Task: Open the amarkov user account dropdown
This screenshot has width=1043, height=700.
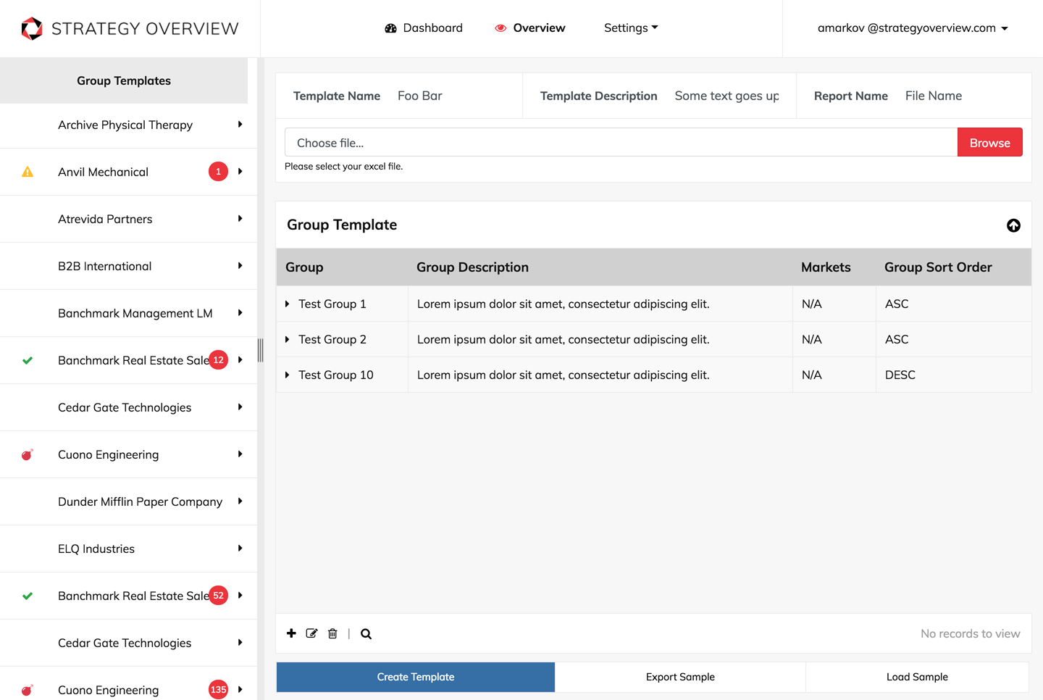Action: click(913, 28)
